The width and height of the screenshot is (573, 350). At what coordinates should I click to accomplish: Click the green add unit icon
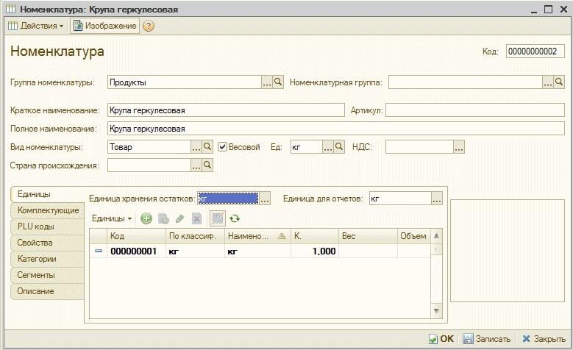(x=146, y=218)
